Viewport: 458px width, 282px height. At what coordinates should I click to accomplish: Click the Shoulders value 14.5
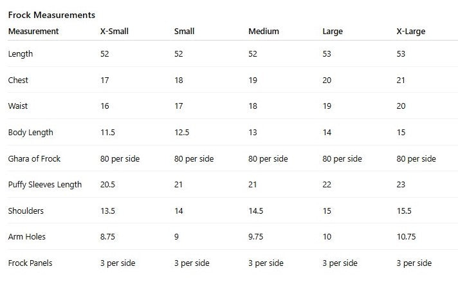click(x=257, y=211)
